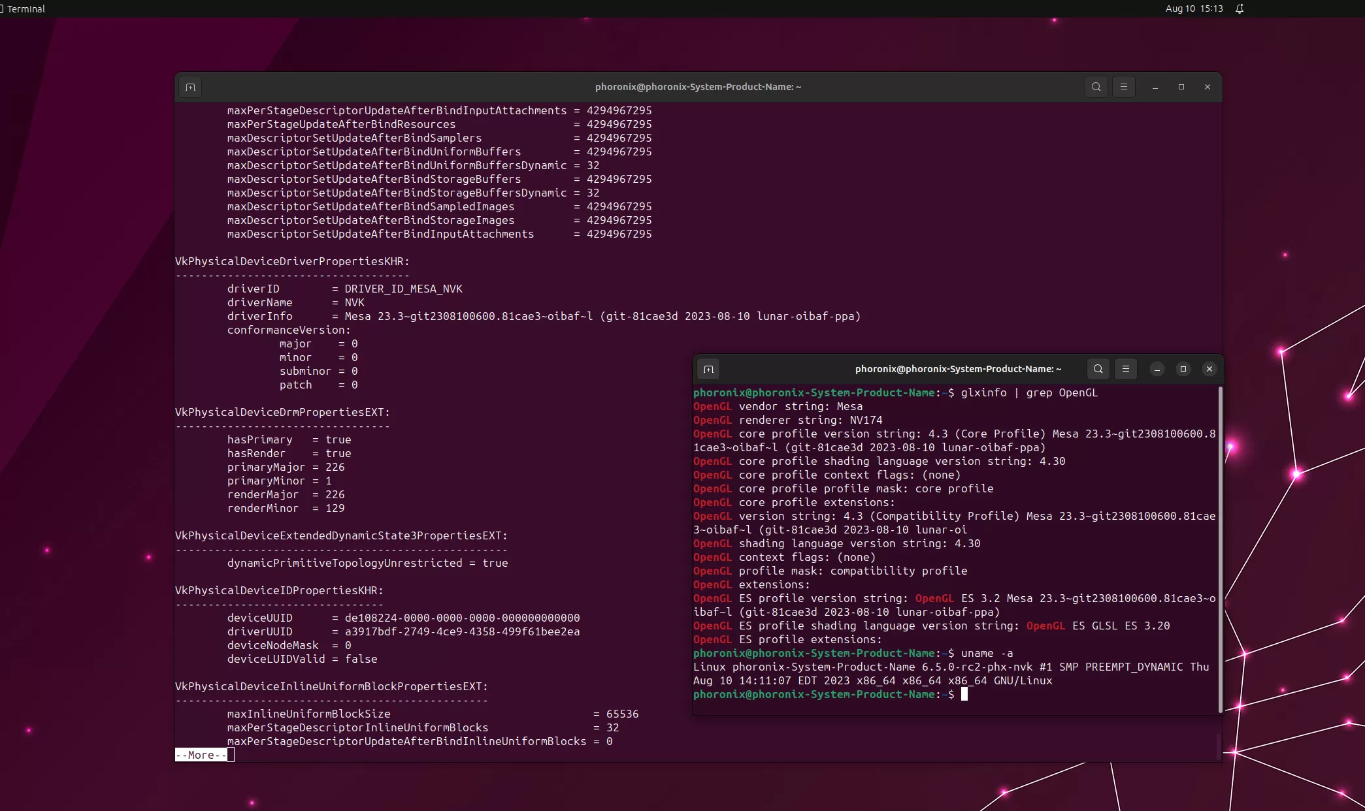
Task: Click the --More-- pager prompt
Action: pyautogui.click(x=201, y=755)
